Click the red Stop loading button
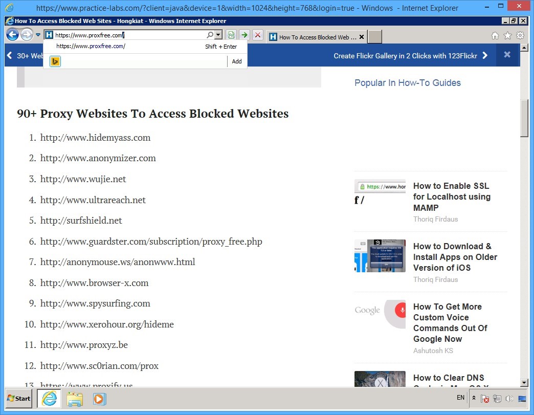The height and width of the screenshot is (415, 534). pyautogui.click(x=258, y=35)
